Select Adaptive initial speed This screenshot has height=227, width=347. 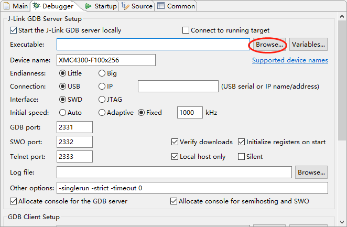[x=102, y=113]
